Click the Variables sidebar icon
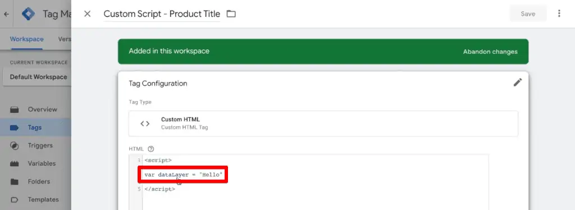 (x=14, y=163)
